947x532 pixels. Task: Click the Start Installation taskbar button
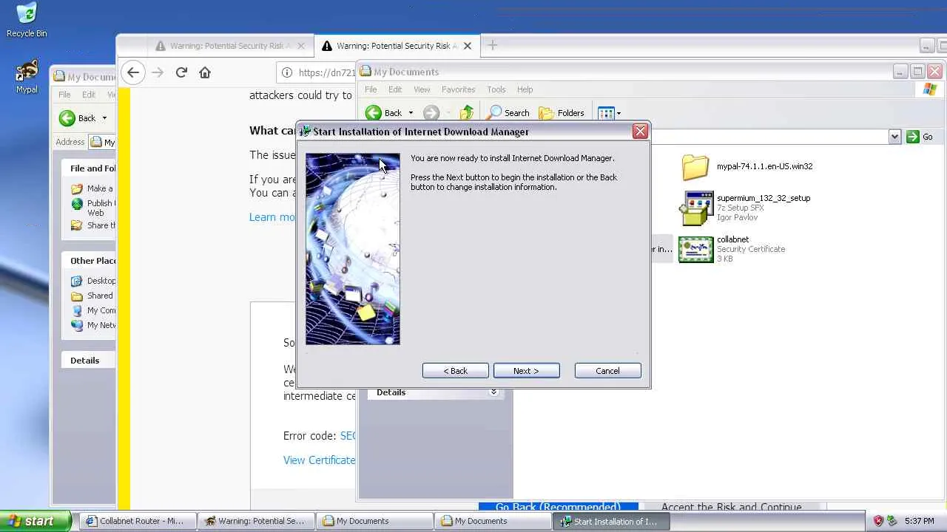612,521
